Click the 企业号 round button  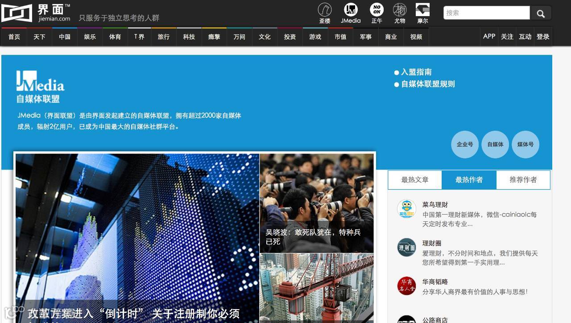pos(465,144)
